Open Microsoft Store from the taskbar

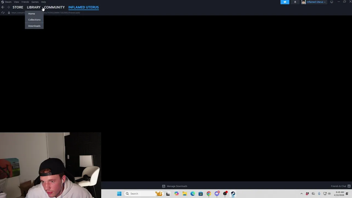(x=201, y=194)
